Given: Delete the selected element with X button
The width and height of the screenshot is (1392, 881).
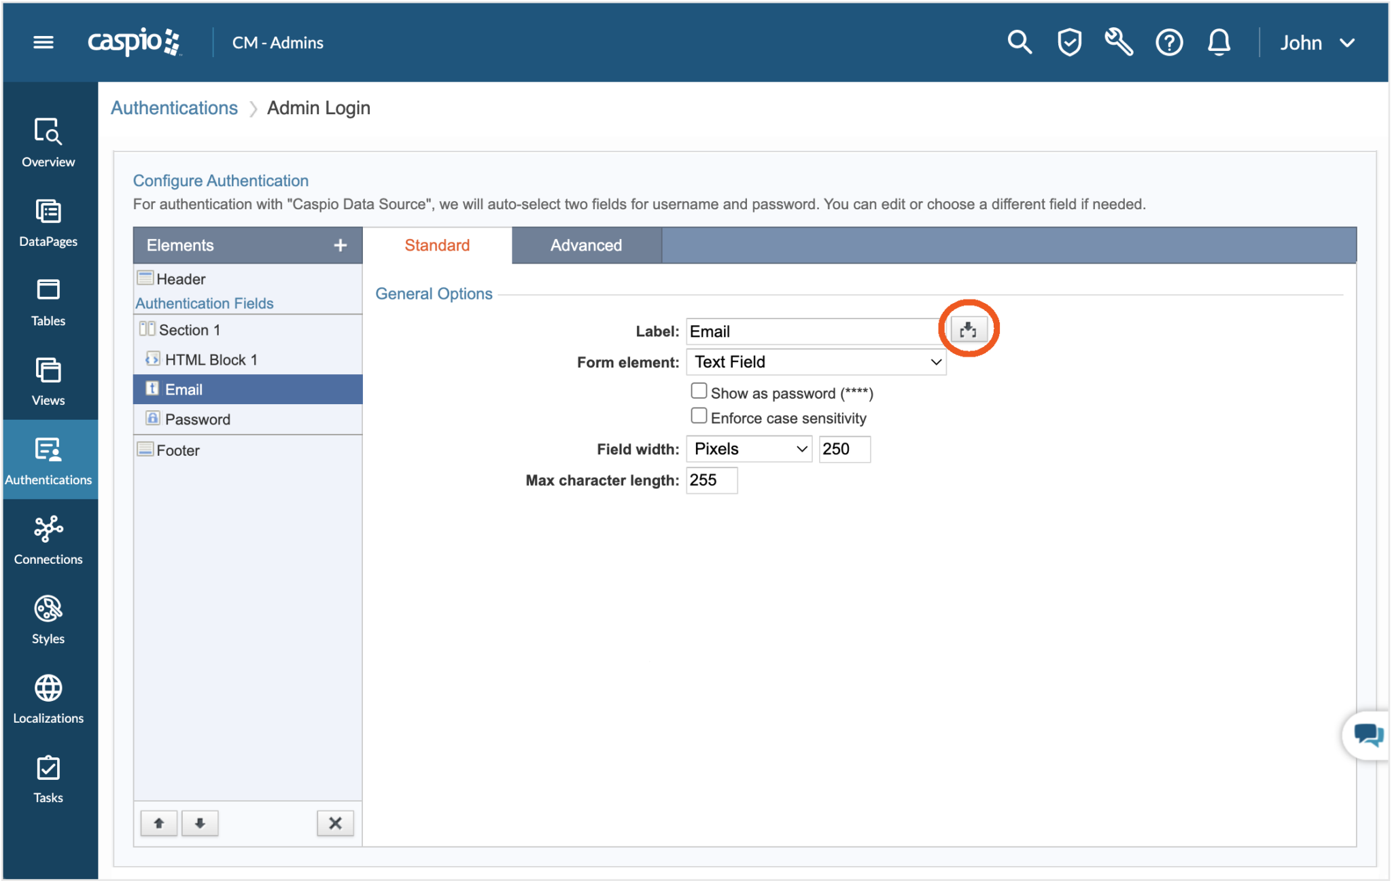Looking at the screenshot, I should coord(335,823).
